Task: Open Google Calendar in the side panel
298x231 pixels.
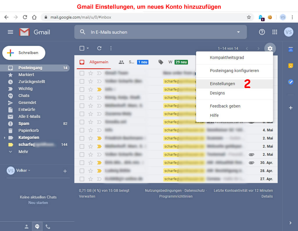Action: tap(290, 49)
